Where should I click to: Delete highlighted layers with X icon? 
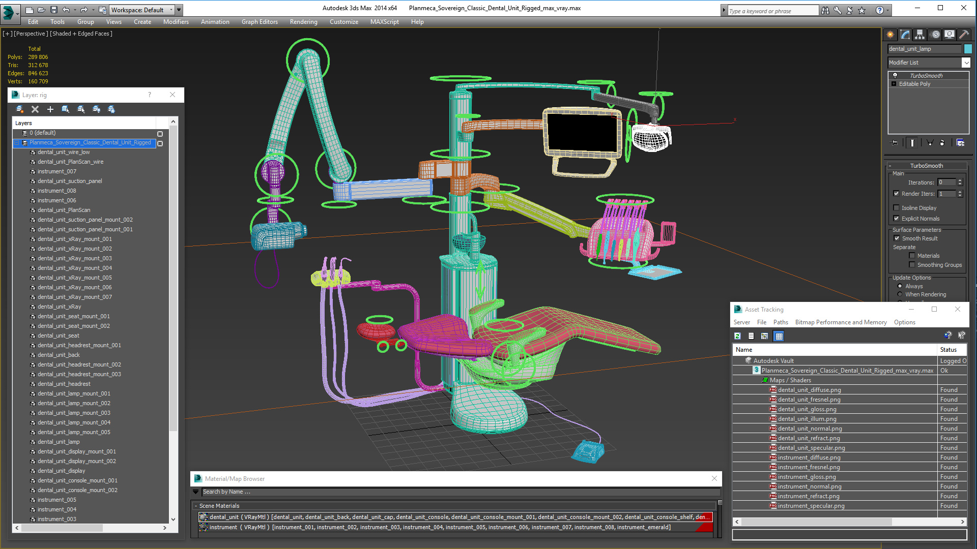(x=35, y=109)
